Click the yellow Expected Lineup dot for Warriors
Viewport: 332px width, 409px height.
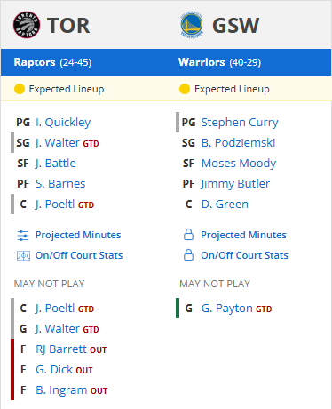pos(185,89)
